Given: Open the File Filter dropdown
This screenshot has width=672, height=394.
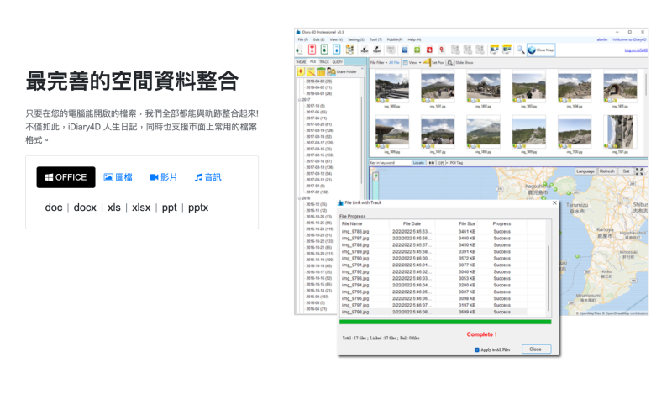Looking at the screenshot, I should 379,63.
